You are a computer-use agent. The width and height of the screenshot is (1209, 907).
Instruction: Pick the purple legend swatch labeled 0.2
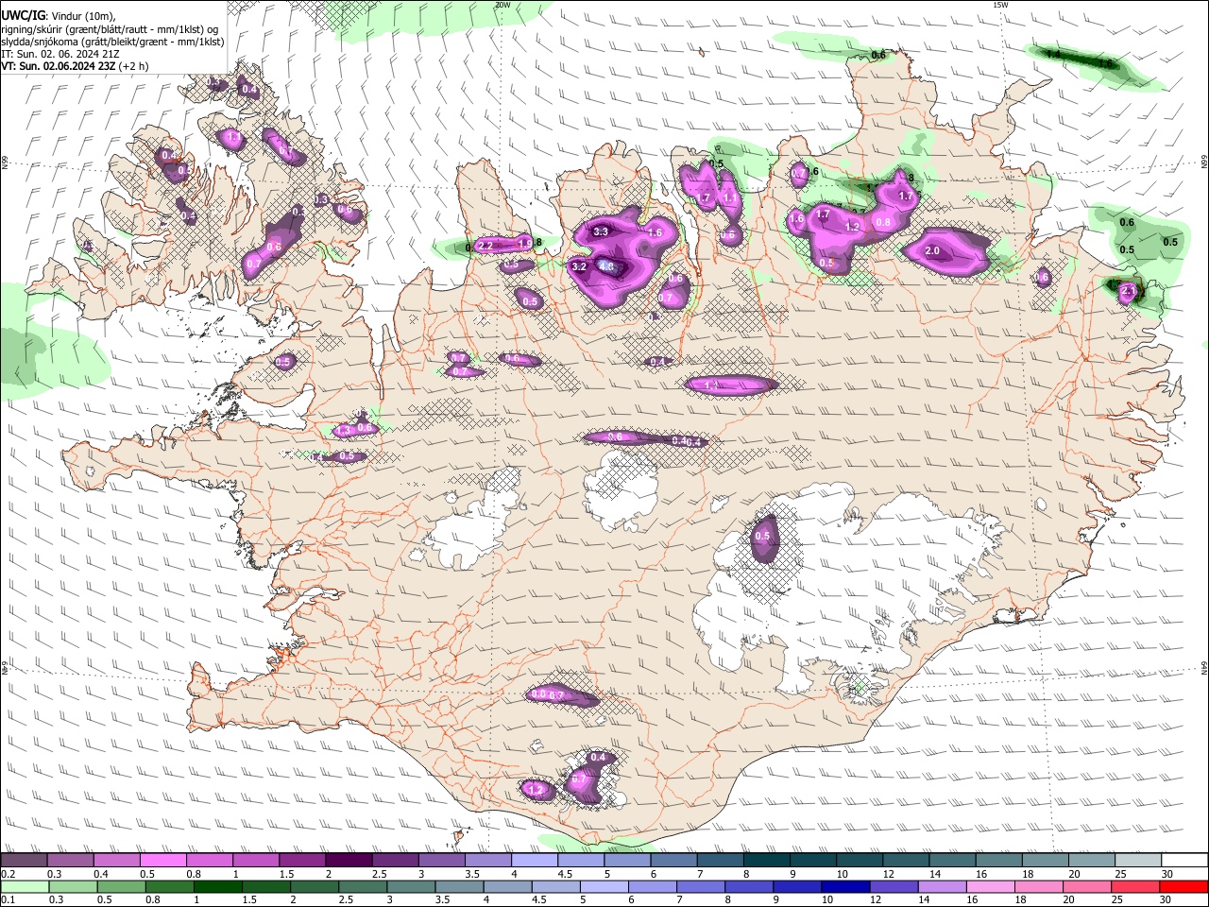click(24, 860)
